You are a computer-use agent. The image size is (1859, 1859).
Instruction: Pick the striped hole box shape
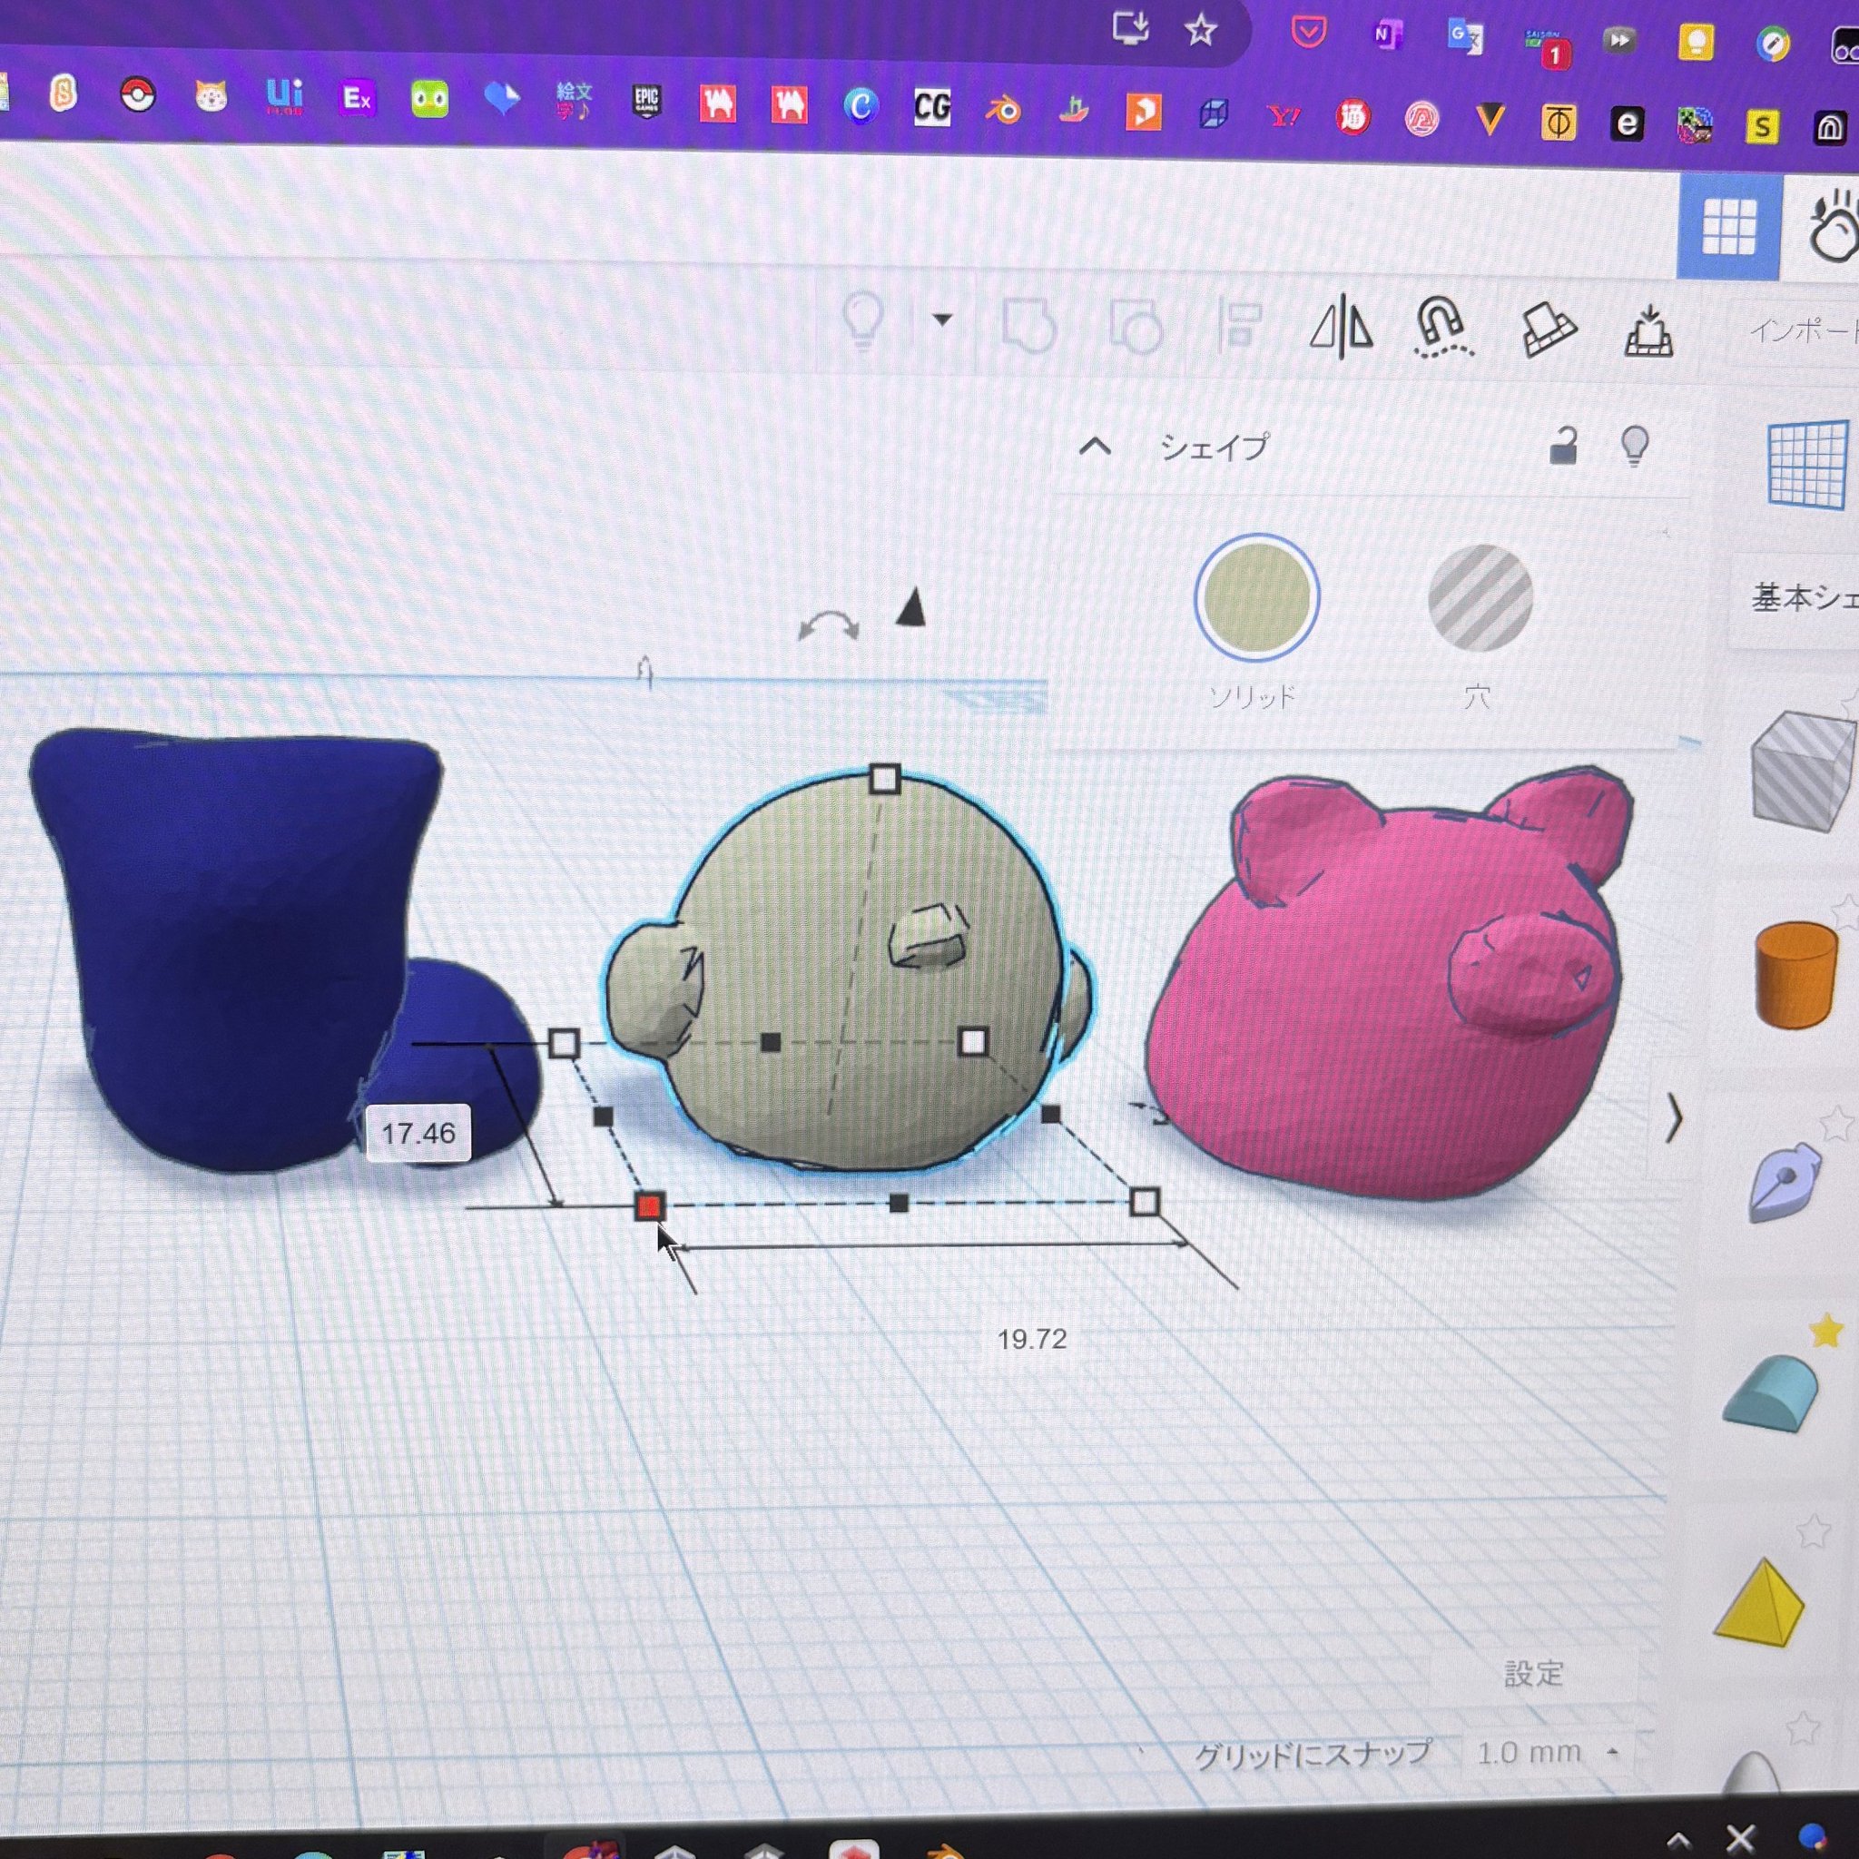pyautogui.click(x=1801, y=771)
